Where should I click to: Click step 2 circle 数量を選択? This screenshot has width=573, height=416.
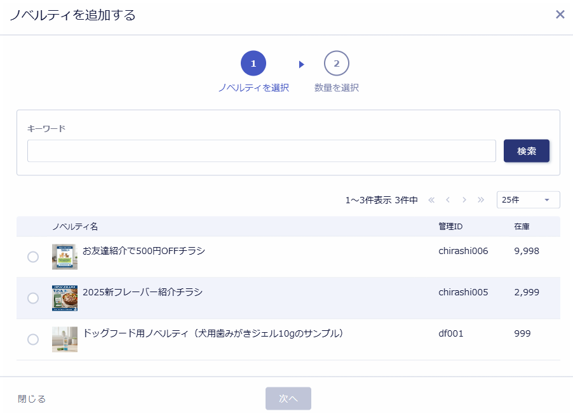[336, 64]
